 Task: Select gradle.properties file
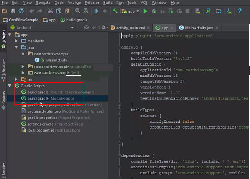pos(56,118)
